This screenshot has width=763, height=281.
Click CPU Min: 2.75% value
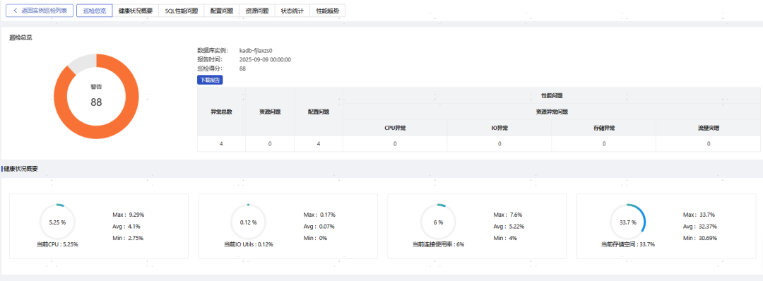(128, 238)
